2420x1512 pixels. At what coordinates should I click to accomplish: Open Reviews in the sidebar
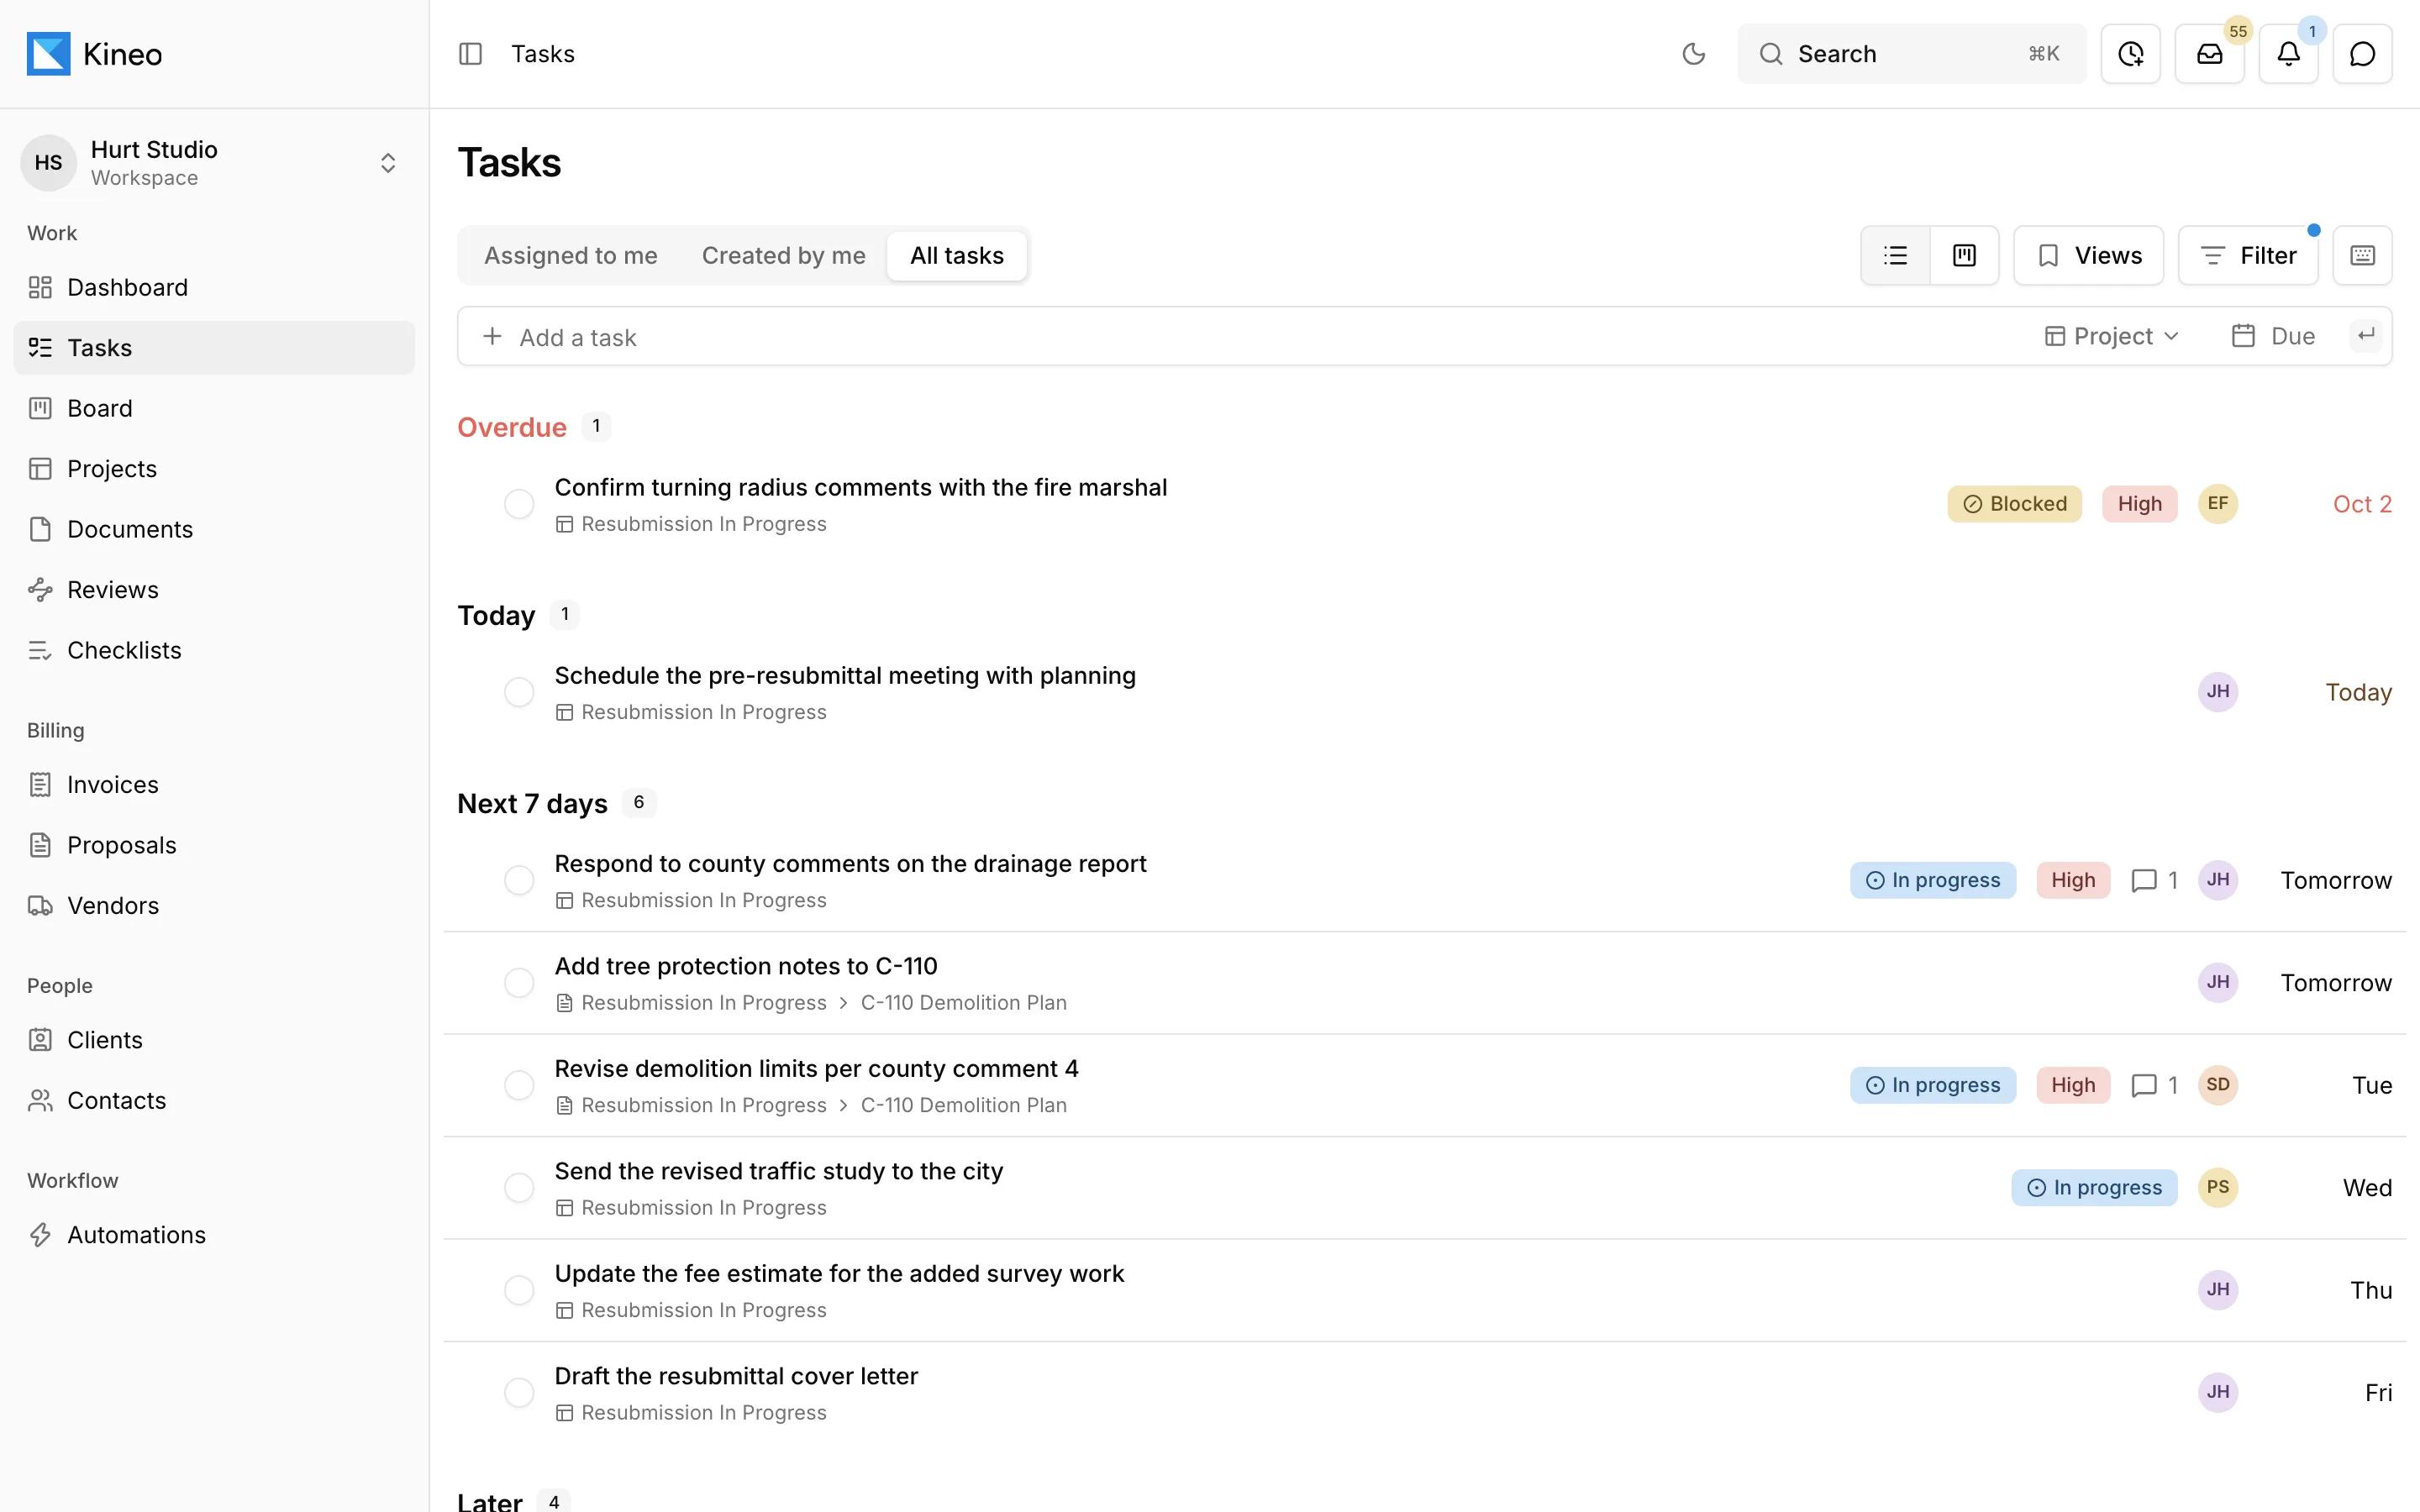[214, 590]
